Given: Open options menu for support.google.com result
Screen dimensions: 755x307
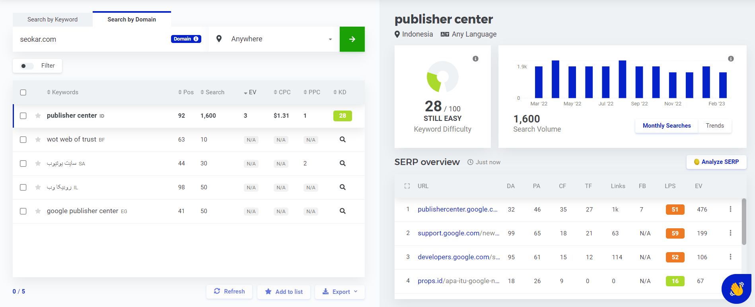Looking at the screenshot, I should click(730, 233).
